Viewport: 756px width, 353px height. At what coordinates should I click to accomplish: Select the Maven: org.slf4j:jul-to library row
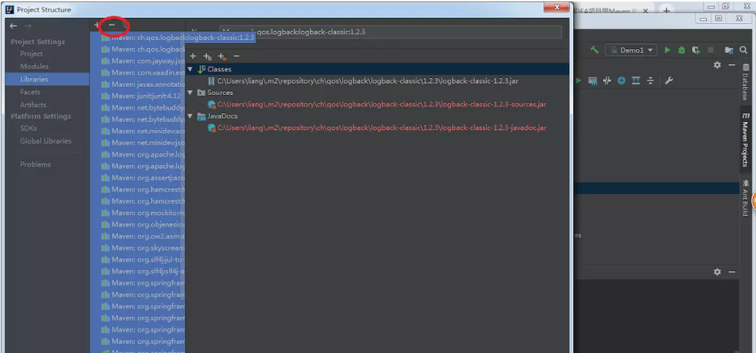[x=138, y=259]
